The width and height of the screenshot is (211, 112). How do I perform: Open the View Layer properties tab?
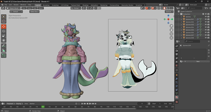(177, 58)
